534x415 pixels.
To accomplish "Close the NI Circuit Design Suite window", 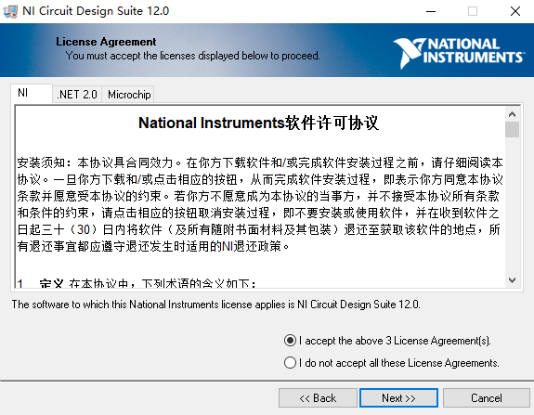I will pyautogui.click(x=514, y=11).
